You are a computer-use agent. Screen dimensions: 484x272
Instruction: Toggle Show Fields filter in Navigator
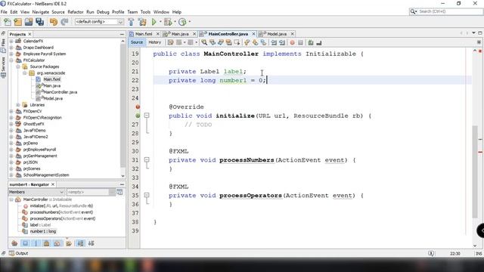point(25,243)
